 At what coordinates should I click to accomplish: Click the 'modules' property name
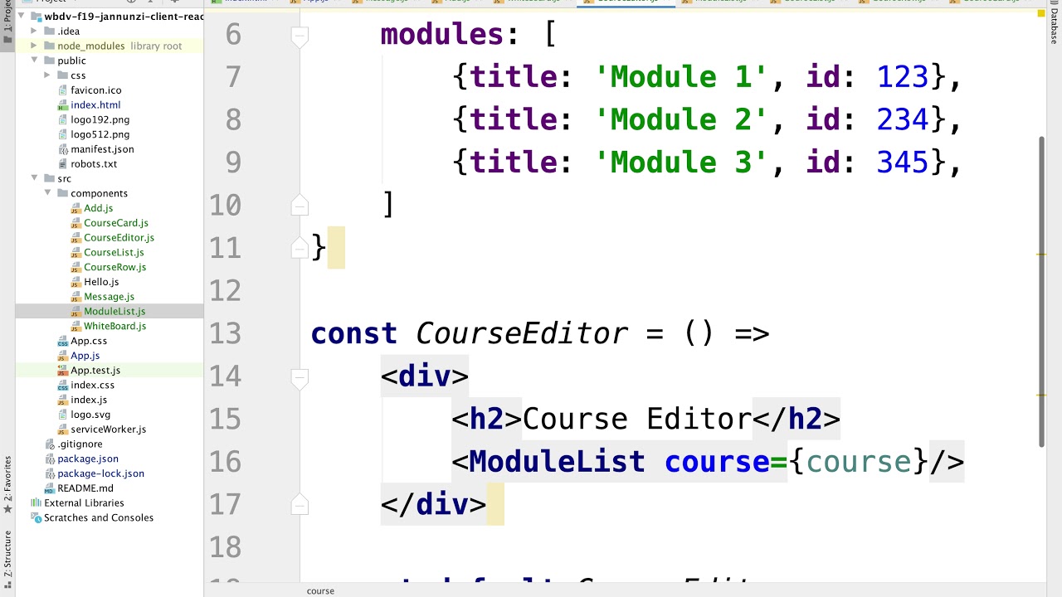point(441,35)
